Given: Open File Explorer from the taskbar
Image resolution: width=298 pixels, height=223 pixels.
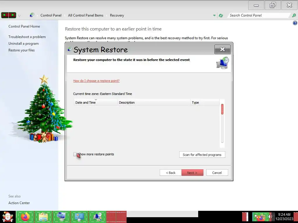Looking at the screenshot, I should point(43,217).
